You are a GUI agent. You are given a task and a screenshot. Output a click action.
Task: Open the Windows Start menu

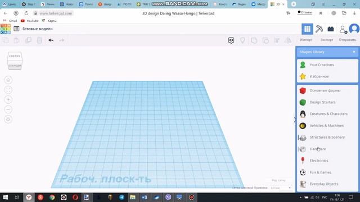point(5,197)
